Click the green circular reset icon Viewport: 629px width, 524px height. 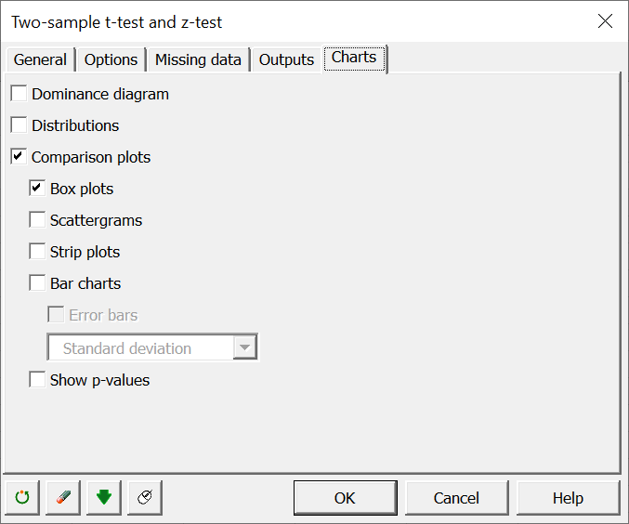tap(22, 497)
